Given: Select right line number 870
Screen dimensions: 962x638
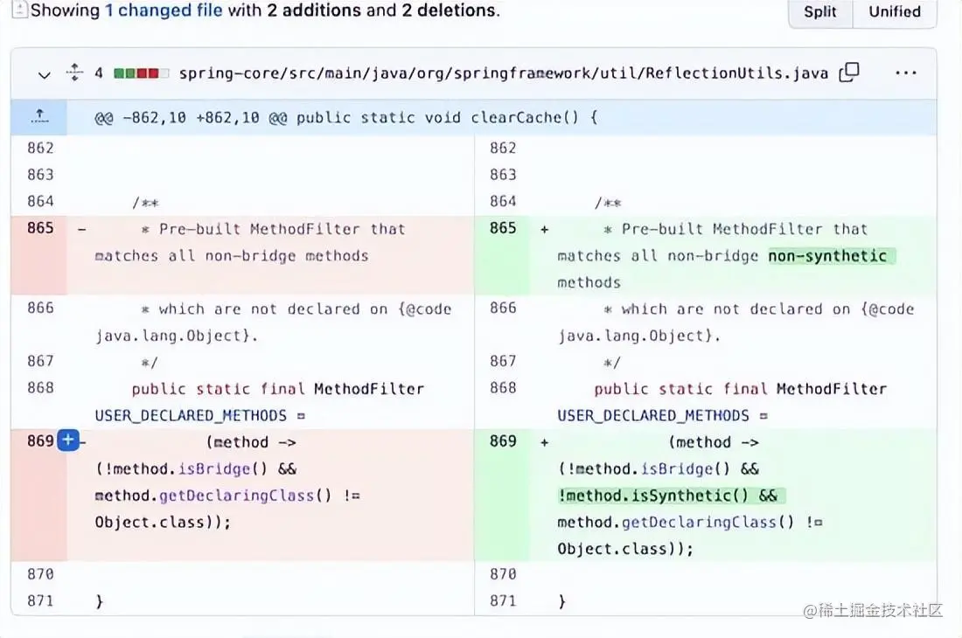Looking at the screenshot, I should pyautogui.click(x=503, y=573).
